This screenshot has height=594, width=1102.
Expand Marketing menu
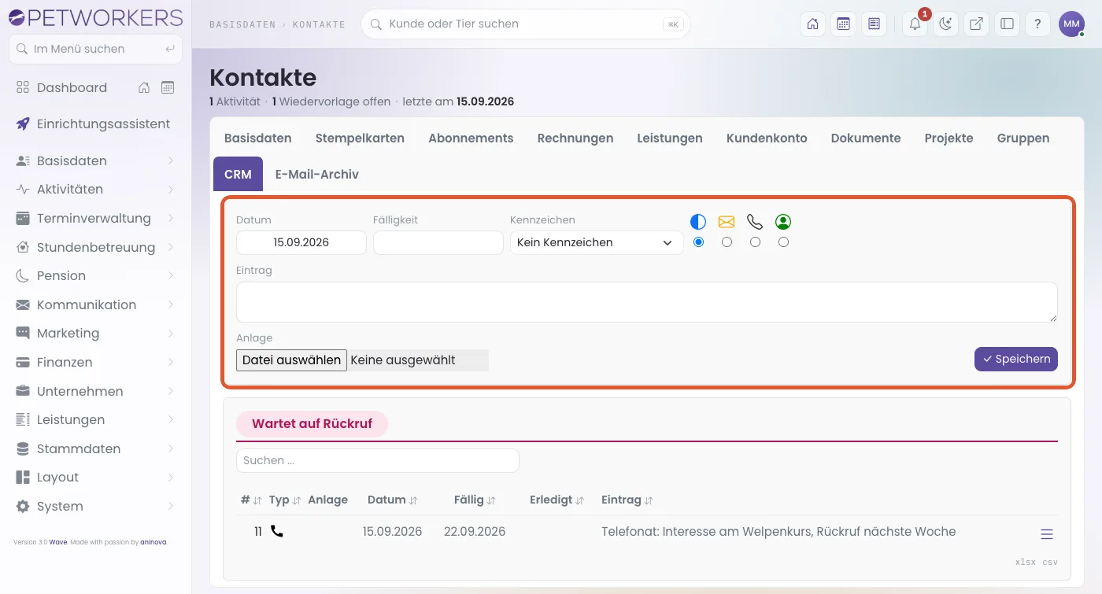(x=94, y=333)
